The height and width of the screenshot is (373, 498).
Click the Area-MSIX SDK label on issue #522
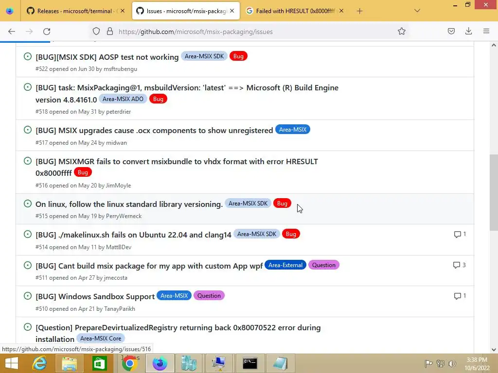(204, 56)
